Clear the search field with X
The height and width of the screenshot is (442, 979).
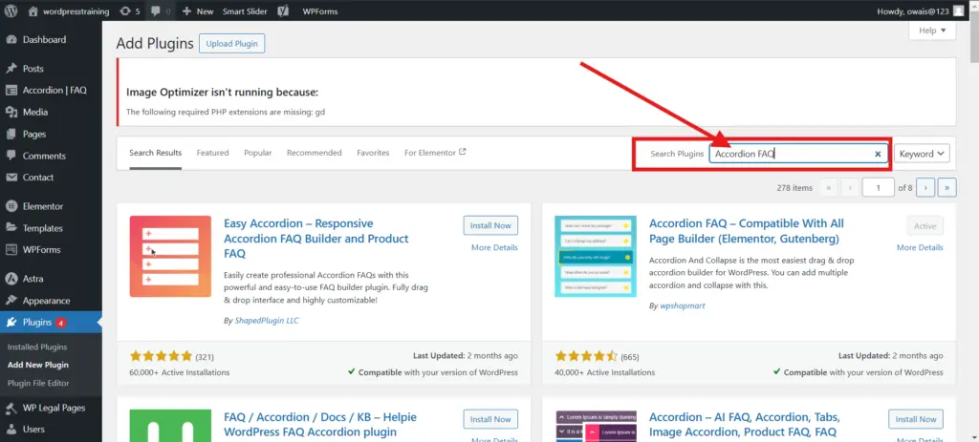878,154
